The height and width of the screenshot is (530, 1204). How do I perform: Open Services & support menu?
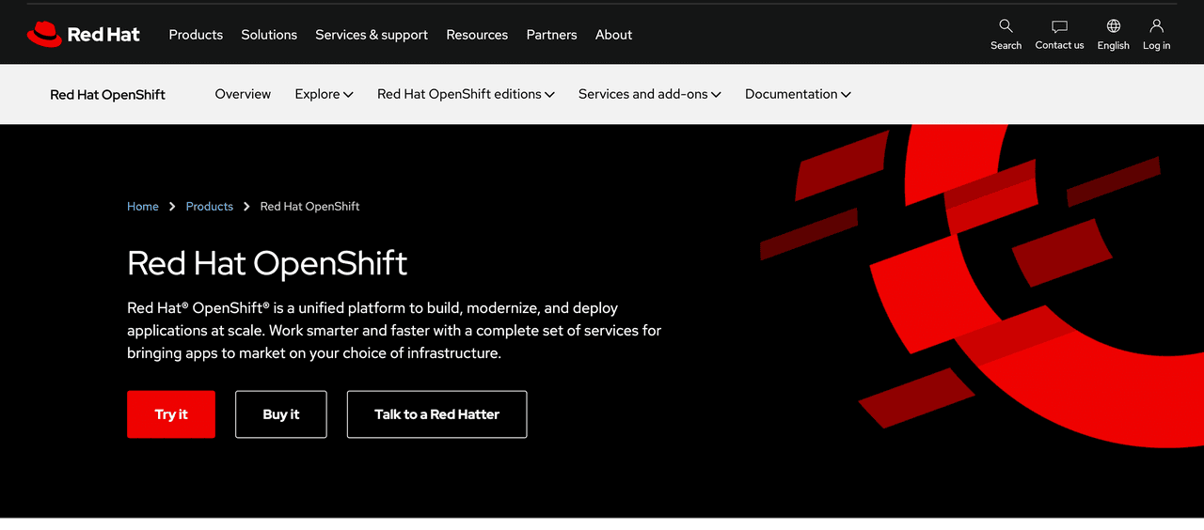tap(372, 35)
